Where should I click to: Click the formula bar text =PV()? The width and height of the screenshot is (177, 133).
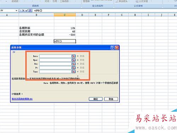(38, 11)
